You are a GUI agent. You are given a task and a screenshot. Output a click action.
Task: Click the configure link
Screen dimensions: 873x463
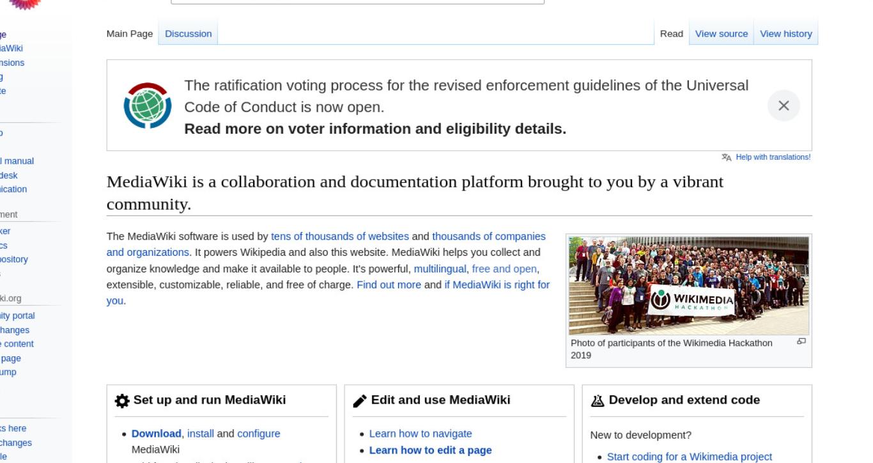coord(259,434)
